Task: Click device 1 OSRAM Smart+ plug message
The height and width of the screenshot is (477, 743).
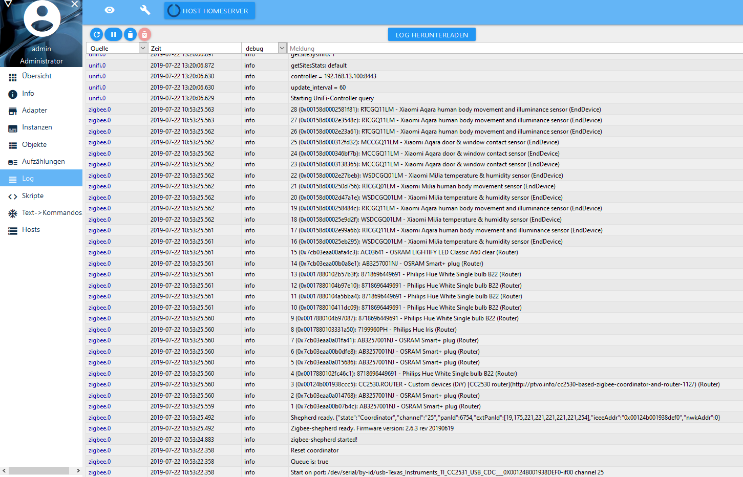Action: click(x=386, y=406)
